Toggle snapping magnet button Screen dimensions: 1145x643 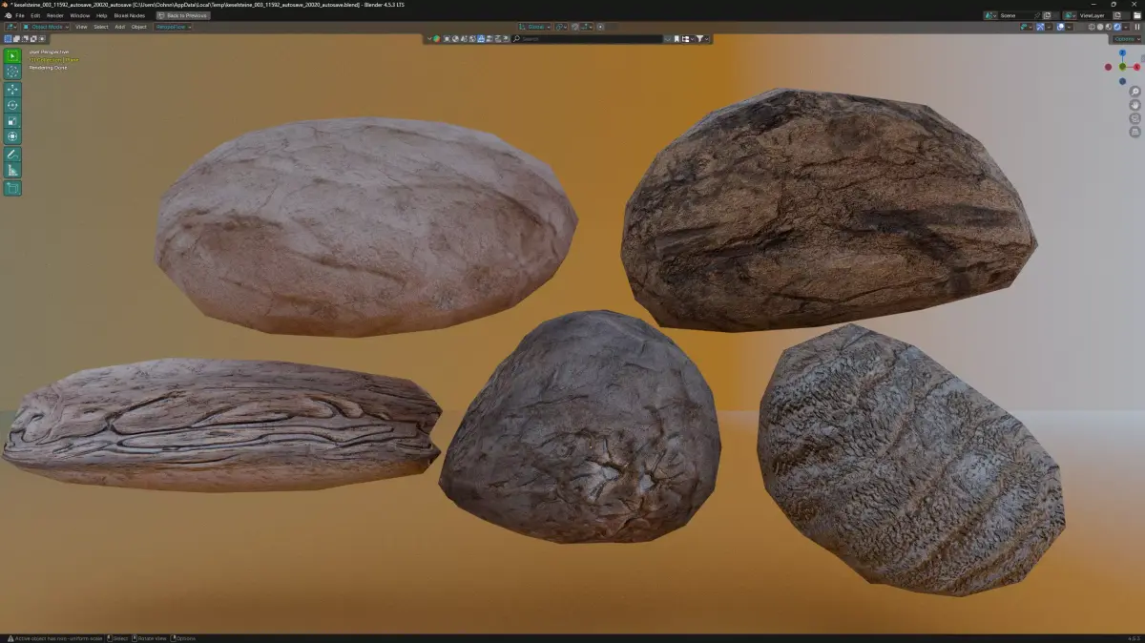[575, 27]
